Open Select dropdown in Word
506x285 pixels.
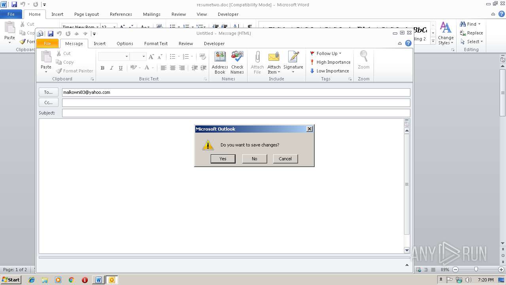point(471,42)
